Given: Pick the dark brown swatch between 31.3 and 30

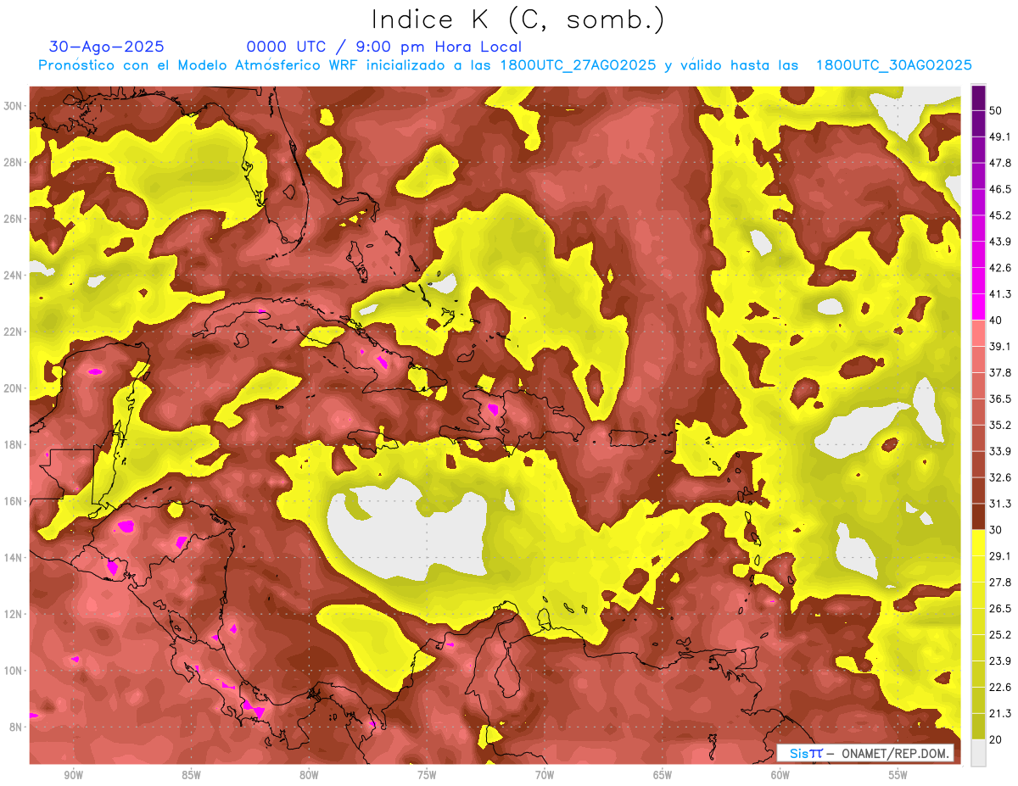Looking at the screenshot, I should [978, 517].
